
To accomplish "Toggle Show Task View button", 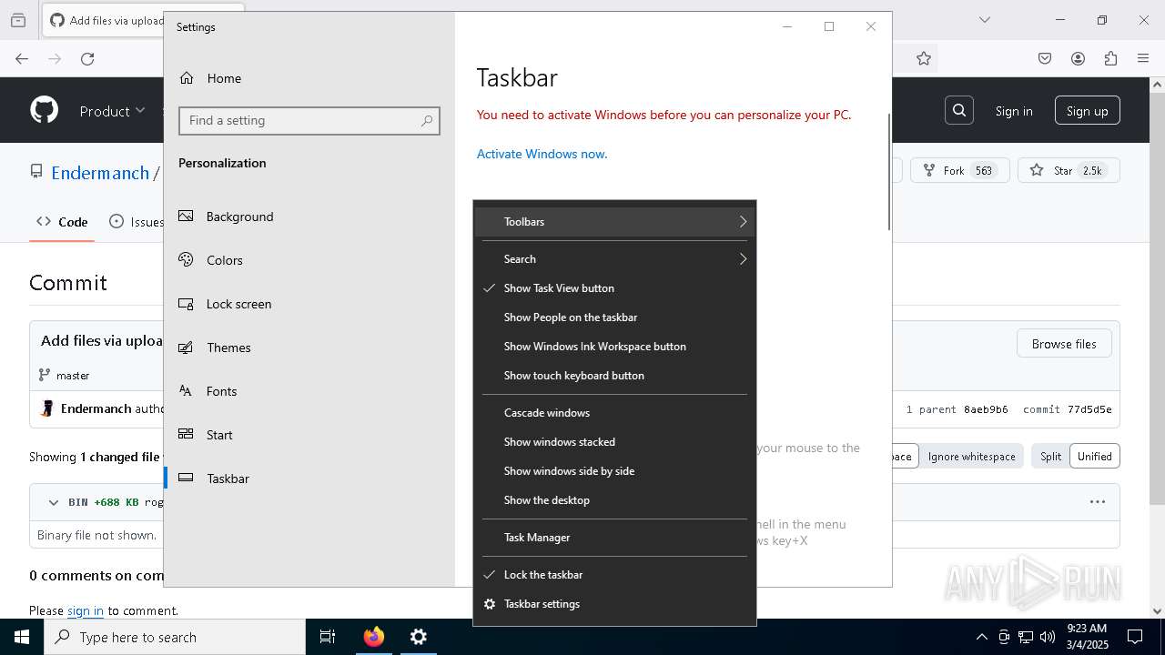I will pyautogui.click(x=614, y=288).
